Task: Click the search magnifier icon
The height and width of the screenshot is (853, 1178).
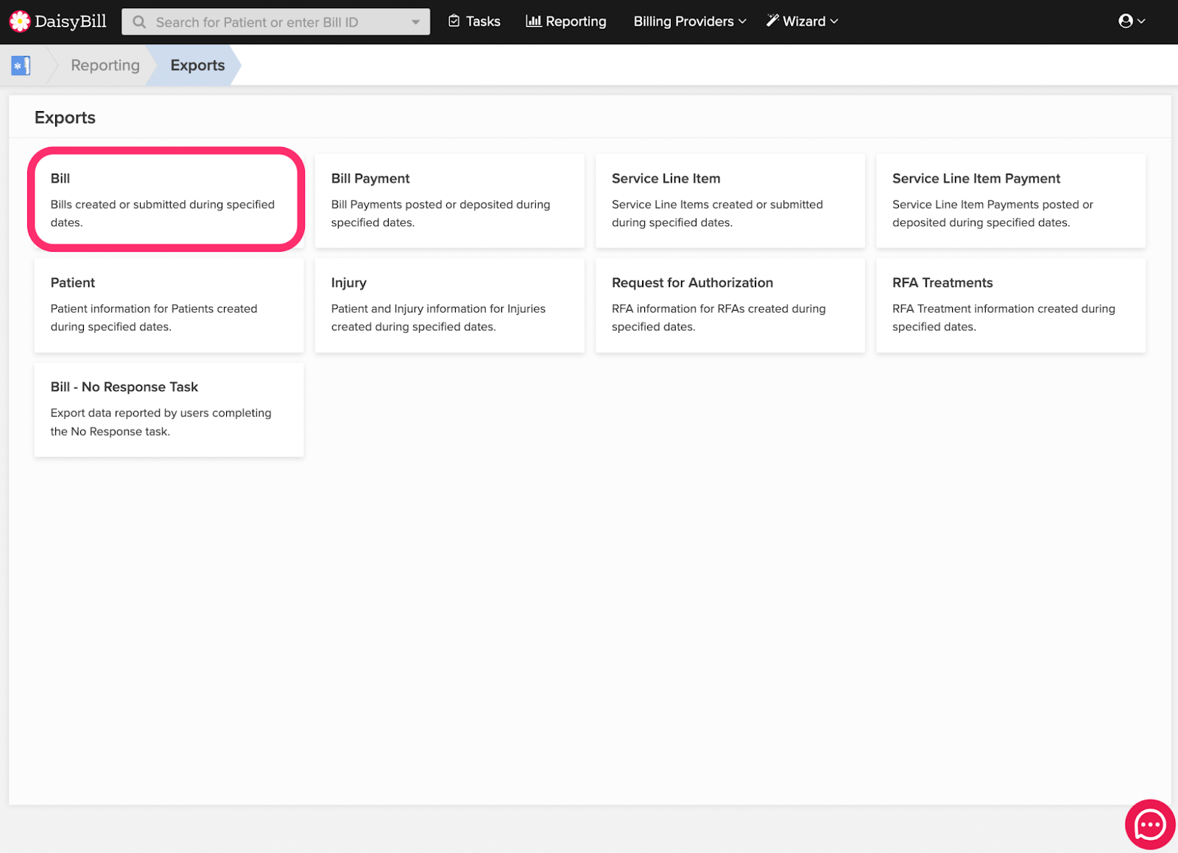Action: point(139,22)
